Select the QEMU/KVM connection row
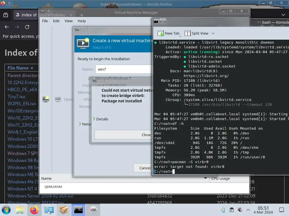This screenshot has height=216, width=289. click(144, 187)
